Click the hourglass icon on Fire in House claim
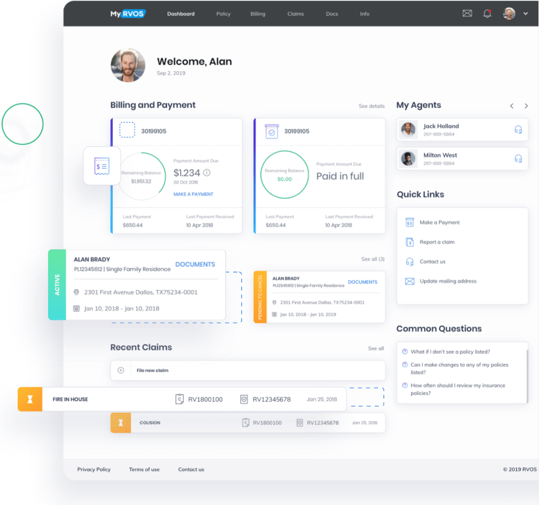Viewport: 539px width, 505px height. pos(30,399)
